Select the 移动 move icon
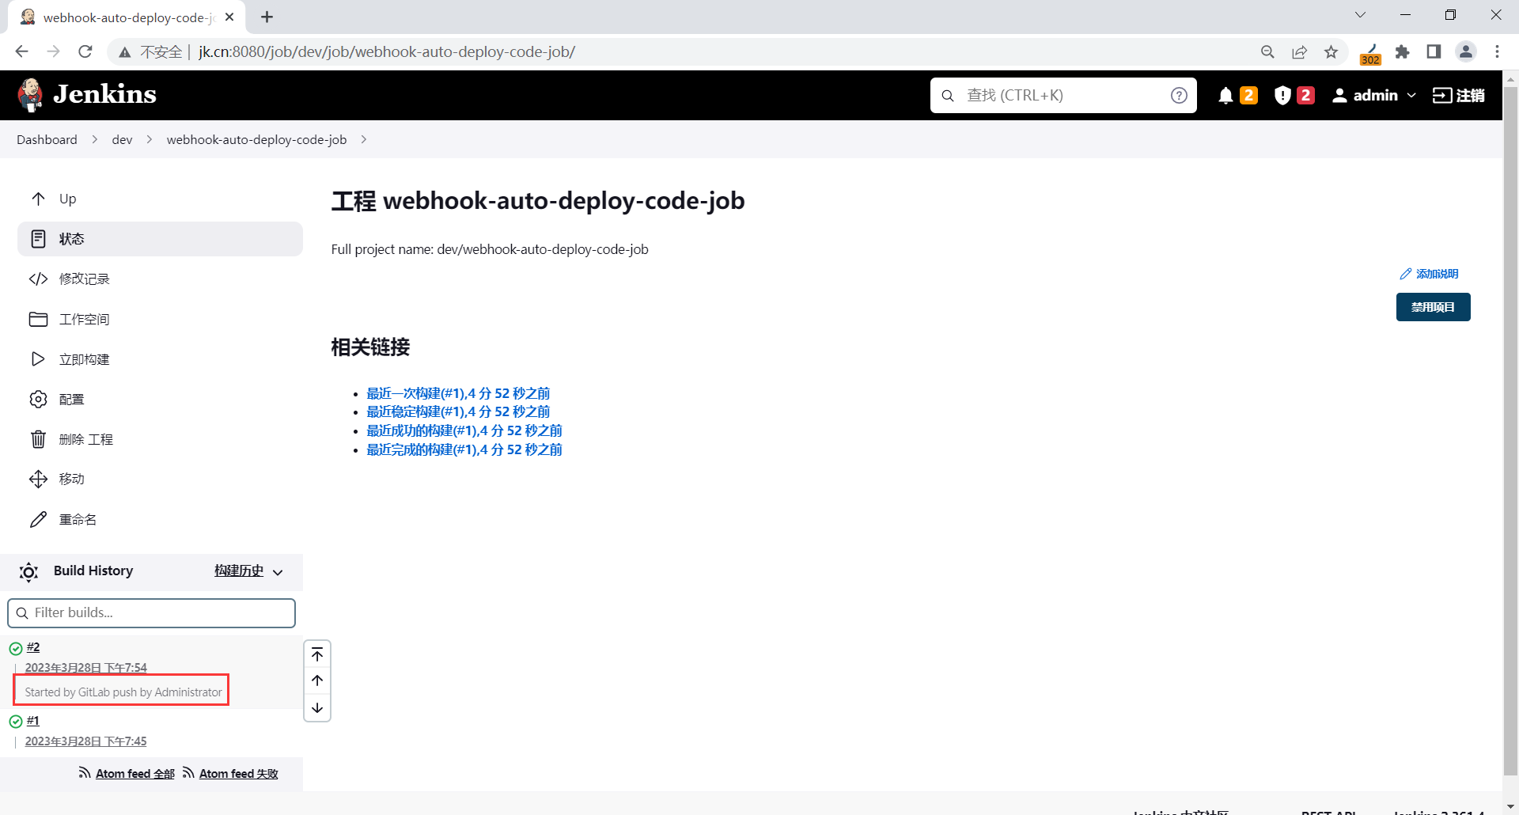 39,479
